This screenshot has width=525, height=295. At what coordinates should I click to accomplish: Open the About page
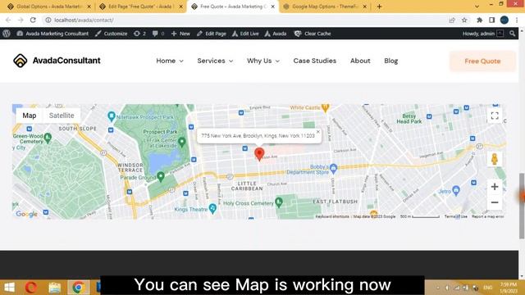360,61
